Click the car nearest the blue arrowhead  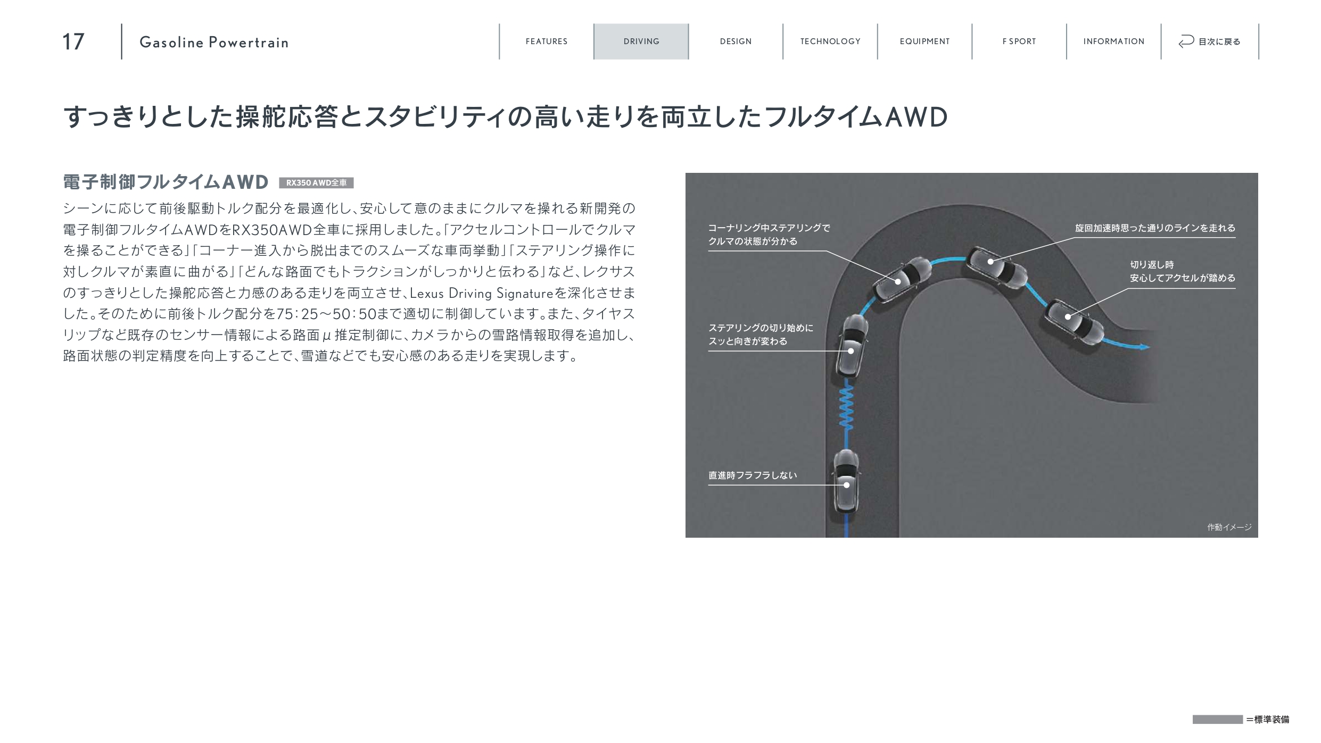click(x=1075, y=322)
